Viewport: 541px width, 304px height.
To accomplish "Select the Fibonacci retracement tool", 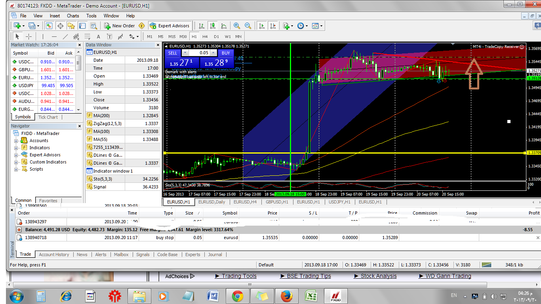I will click(87, 36).
